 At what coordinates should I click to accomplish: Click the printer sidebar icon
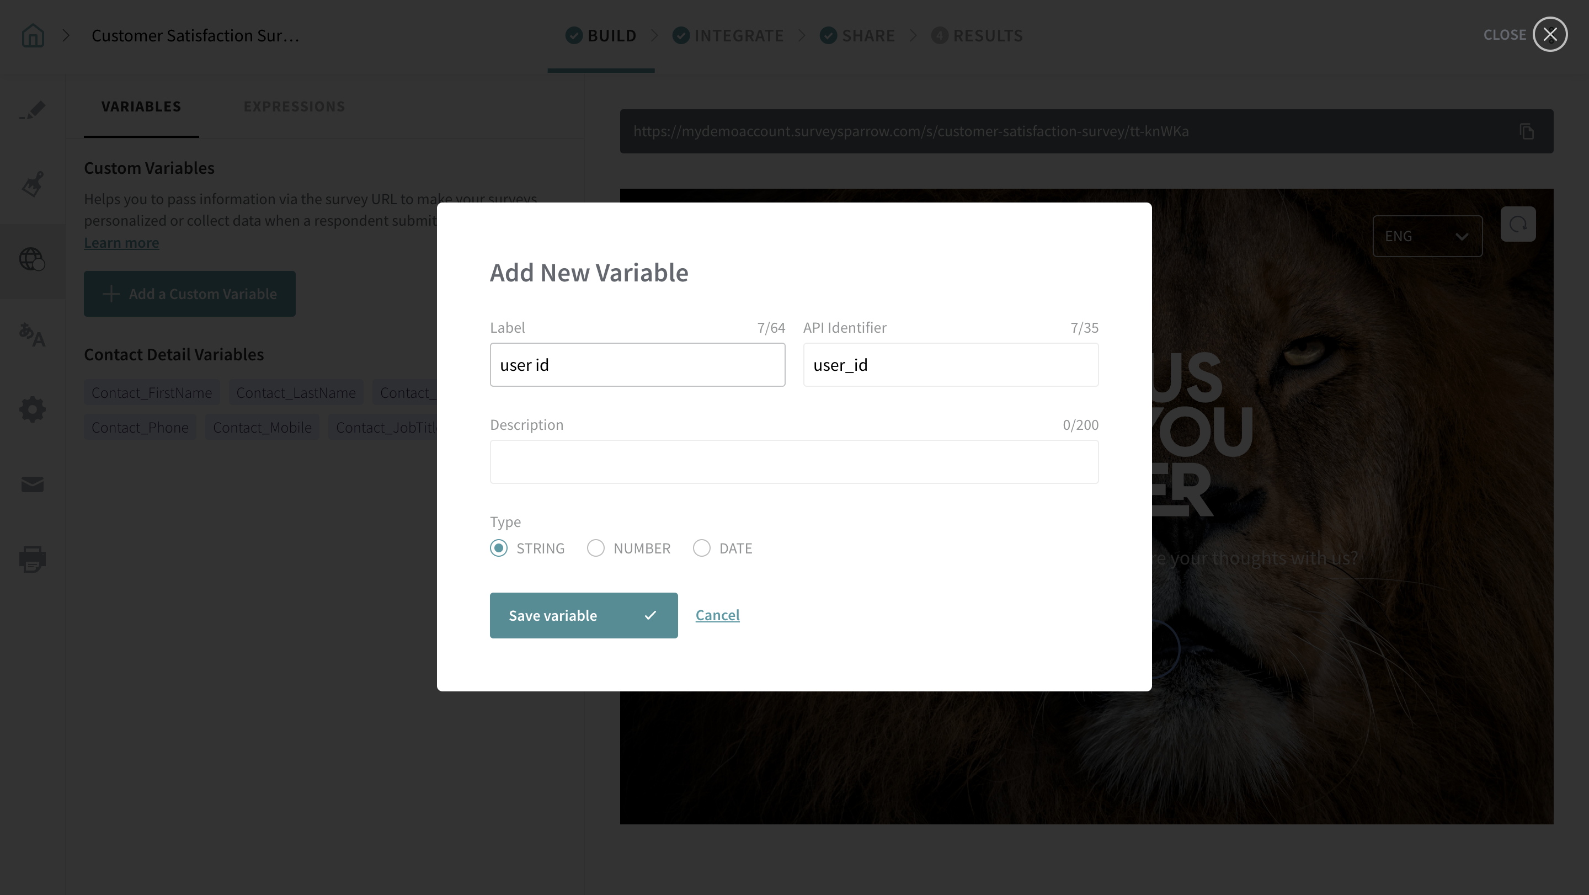(x=33, y=559)
